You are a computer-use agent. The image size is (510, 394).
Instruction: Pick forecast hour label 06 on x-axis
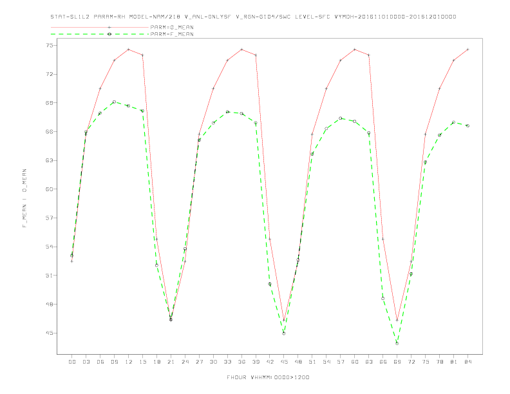(x=100, y=362)
